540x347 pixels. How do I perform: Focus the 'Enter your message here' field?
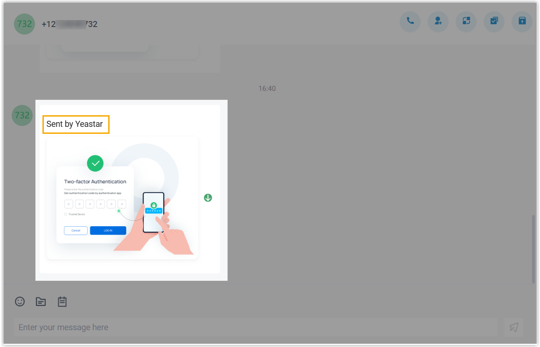click(x=255, y=327)
